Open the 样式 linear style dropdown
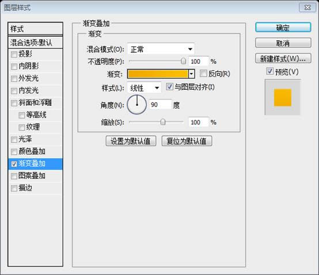This screenshot has height=275, width=319. [145, 88]
